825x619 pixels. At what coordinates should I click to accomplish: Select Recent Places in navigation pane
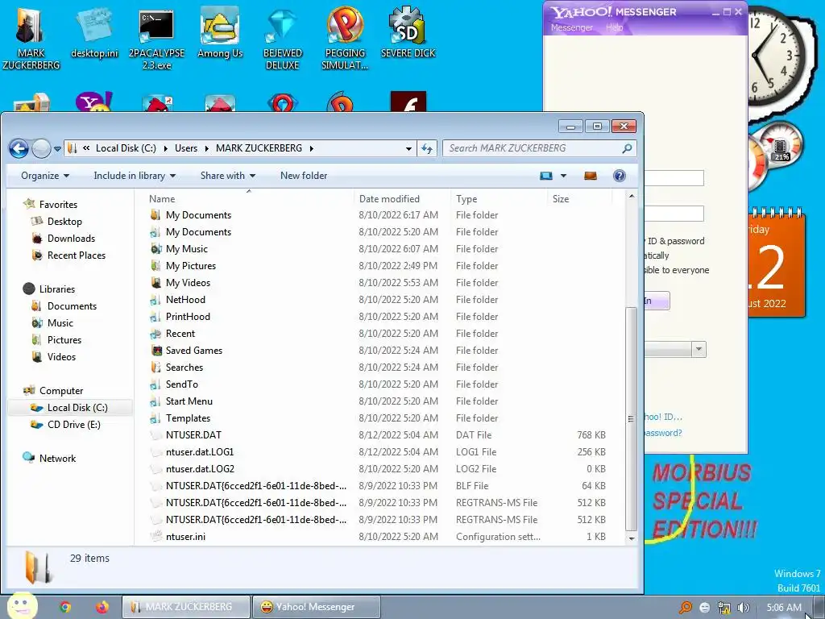pos(77,255)
